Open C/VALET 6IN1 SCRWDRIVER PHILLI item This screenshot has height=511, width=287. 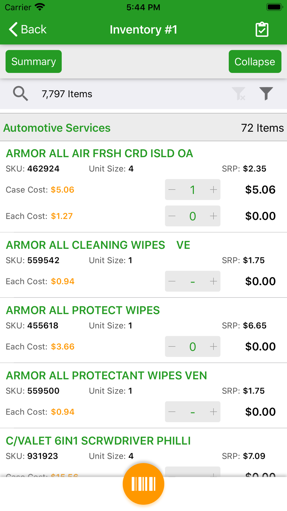point(98,441)
